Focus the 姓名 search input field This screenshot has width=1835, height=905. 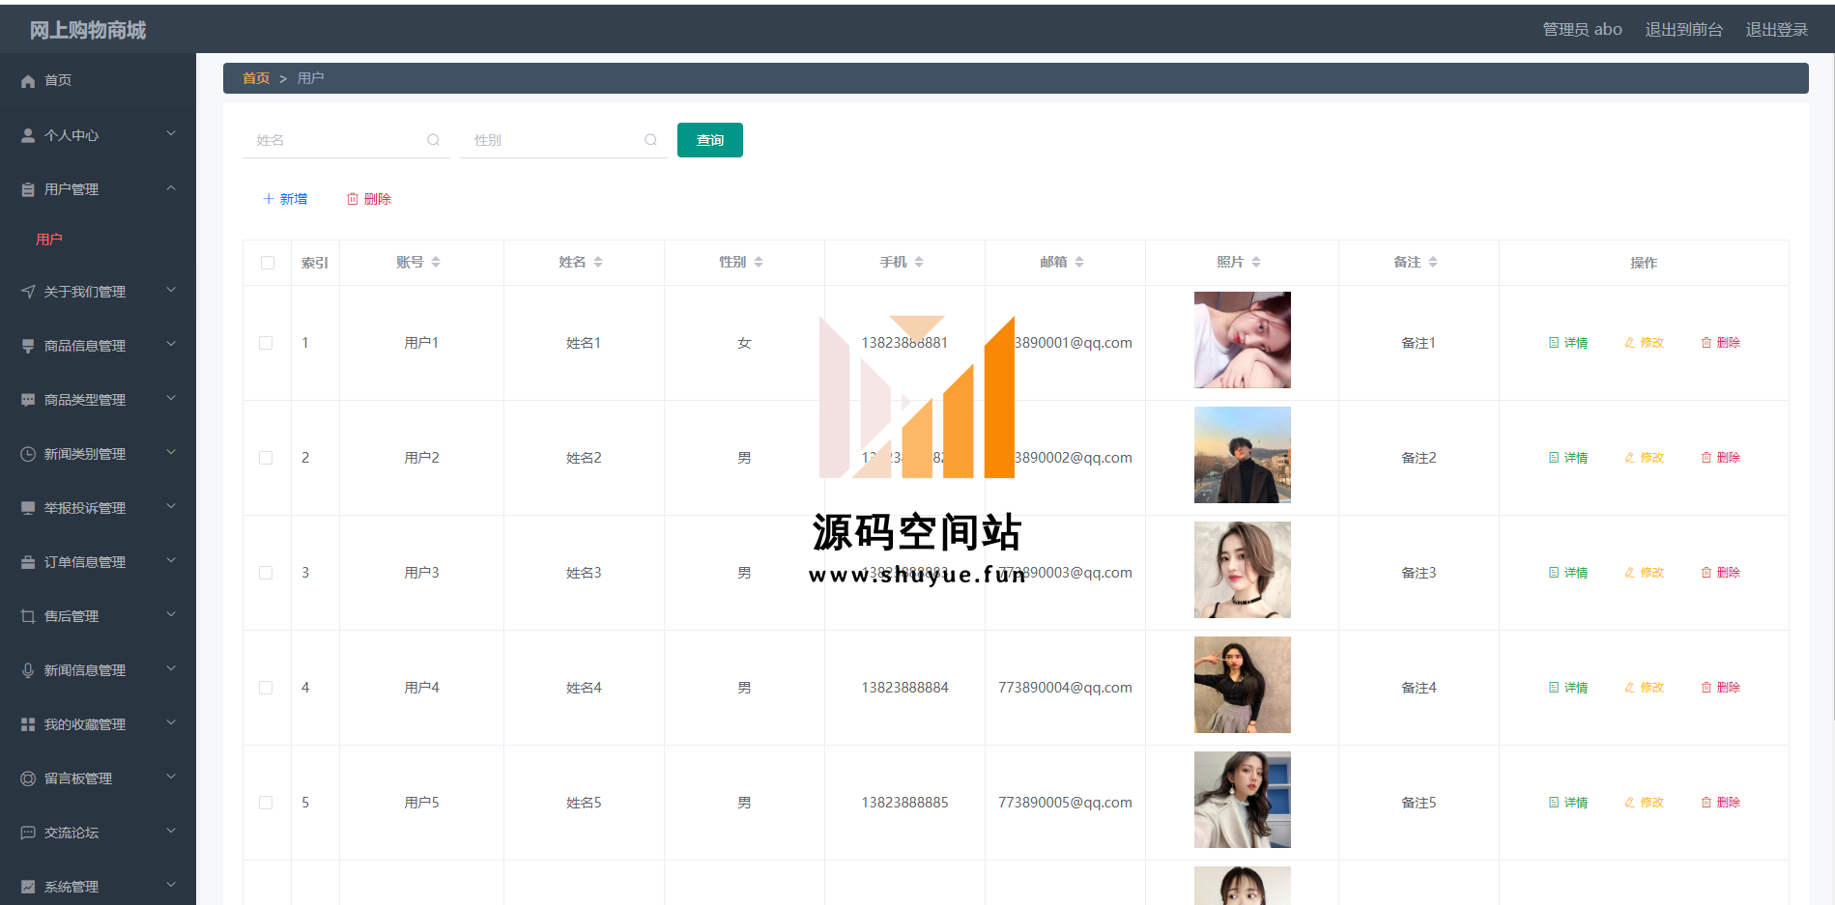(346, 140)
